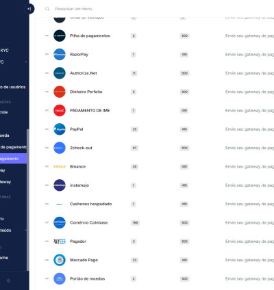Open the PayPal gateway name
The width and height of the screenshot is (274, 290).
(x=77, y=129)
